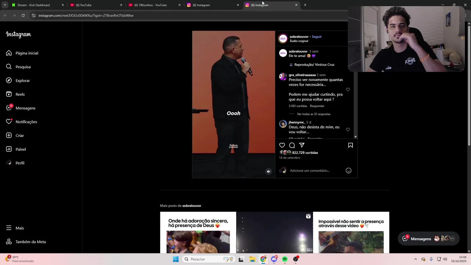471x265 pixels.
Task: Open Mensagens in sidebar
Action: pos(21,108)
